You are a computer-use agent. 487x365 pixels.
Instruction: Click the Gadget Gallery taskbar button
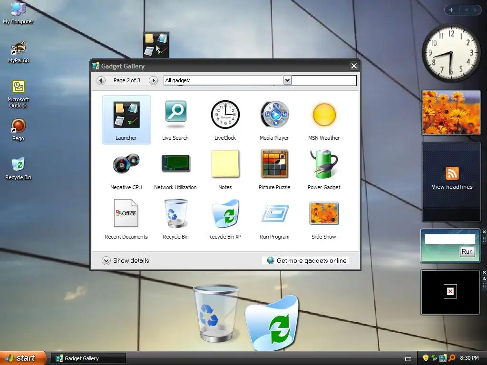pos(88,358)
